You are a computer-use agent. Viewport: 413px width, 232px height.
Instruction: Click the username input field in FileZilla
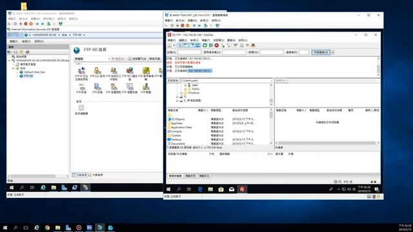coord(234,52)
